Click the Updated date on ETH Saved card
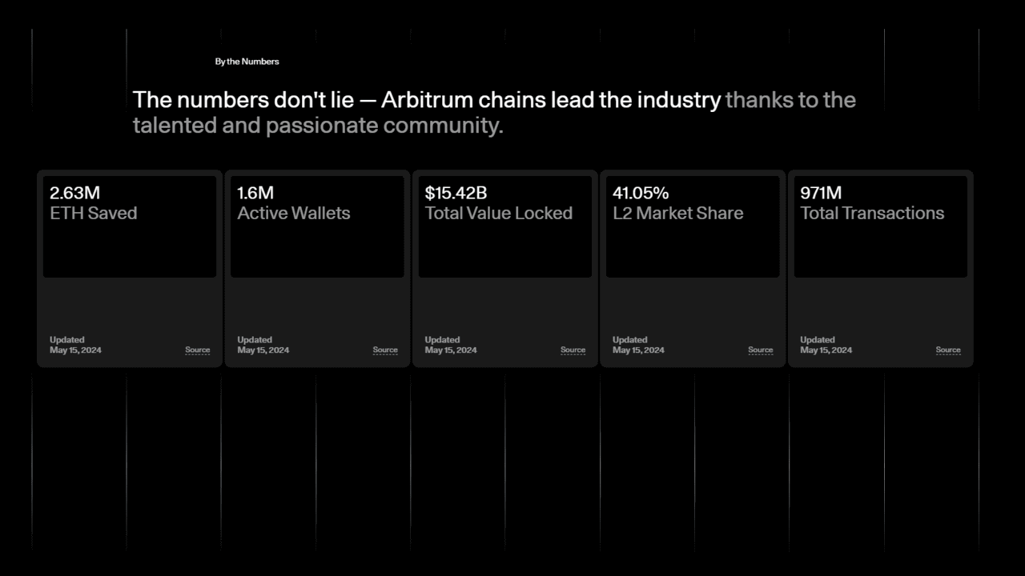Screen dimensions: 1025x576 (75, 350)
